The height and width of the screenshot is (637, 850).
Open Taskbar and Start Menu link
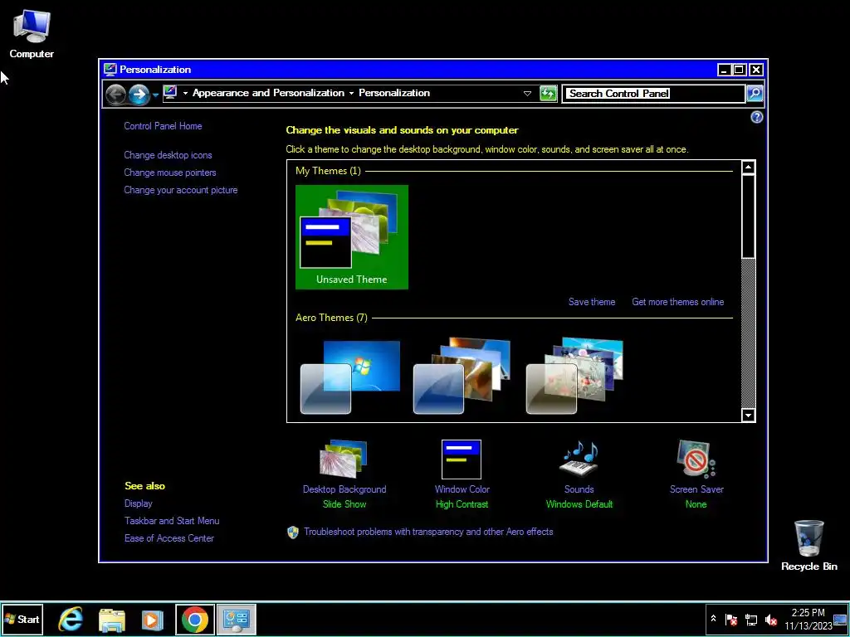coord(172,521)
